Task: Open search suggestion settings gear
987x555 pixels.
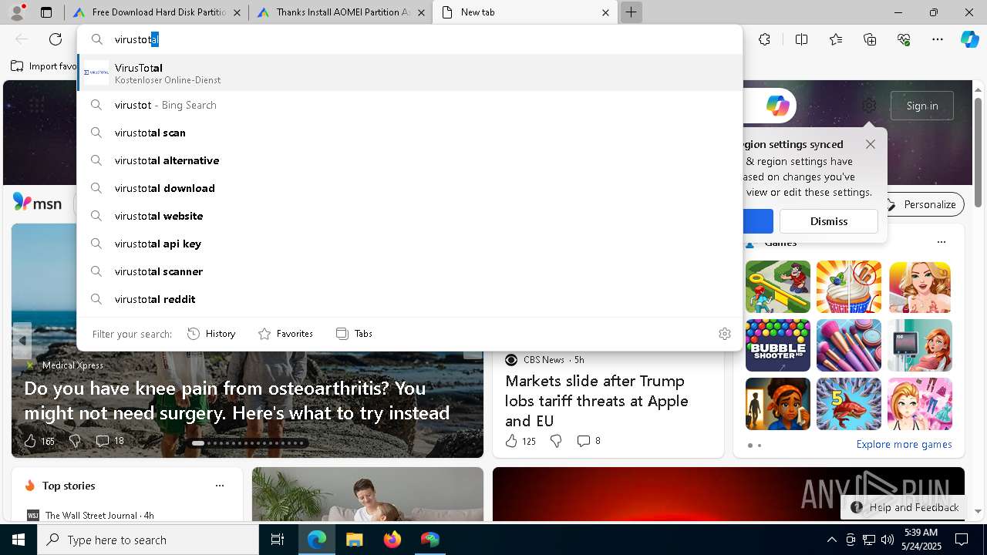Action: [x=724, y=334]
